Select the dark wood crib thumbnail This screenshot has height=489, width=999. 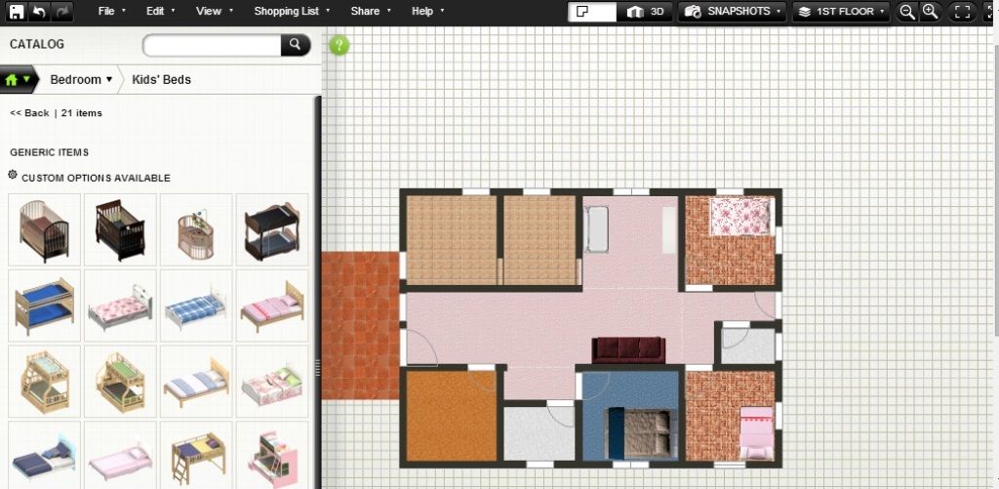pos(120,229)
